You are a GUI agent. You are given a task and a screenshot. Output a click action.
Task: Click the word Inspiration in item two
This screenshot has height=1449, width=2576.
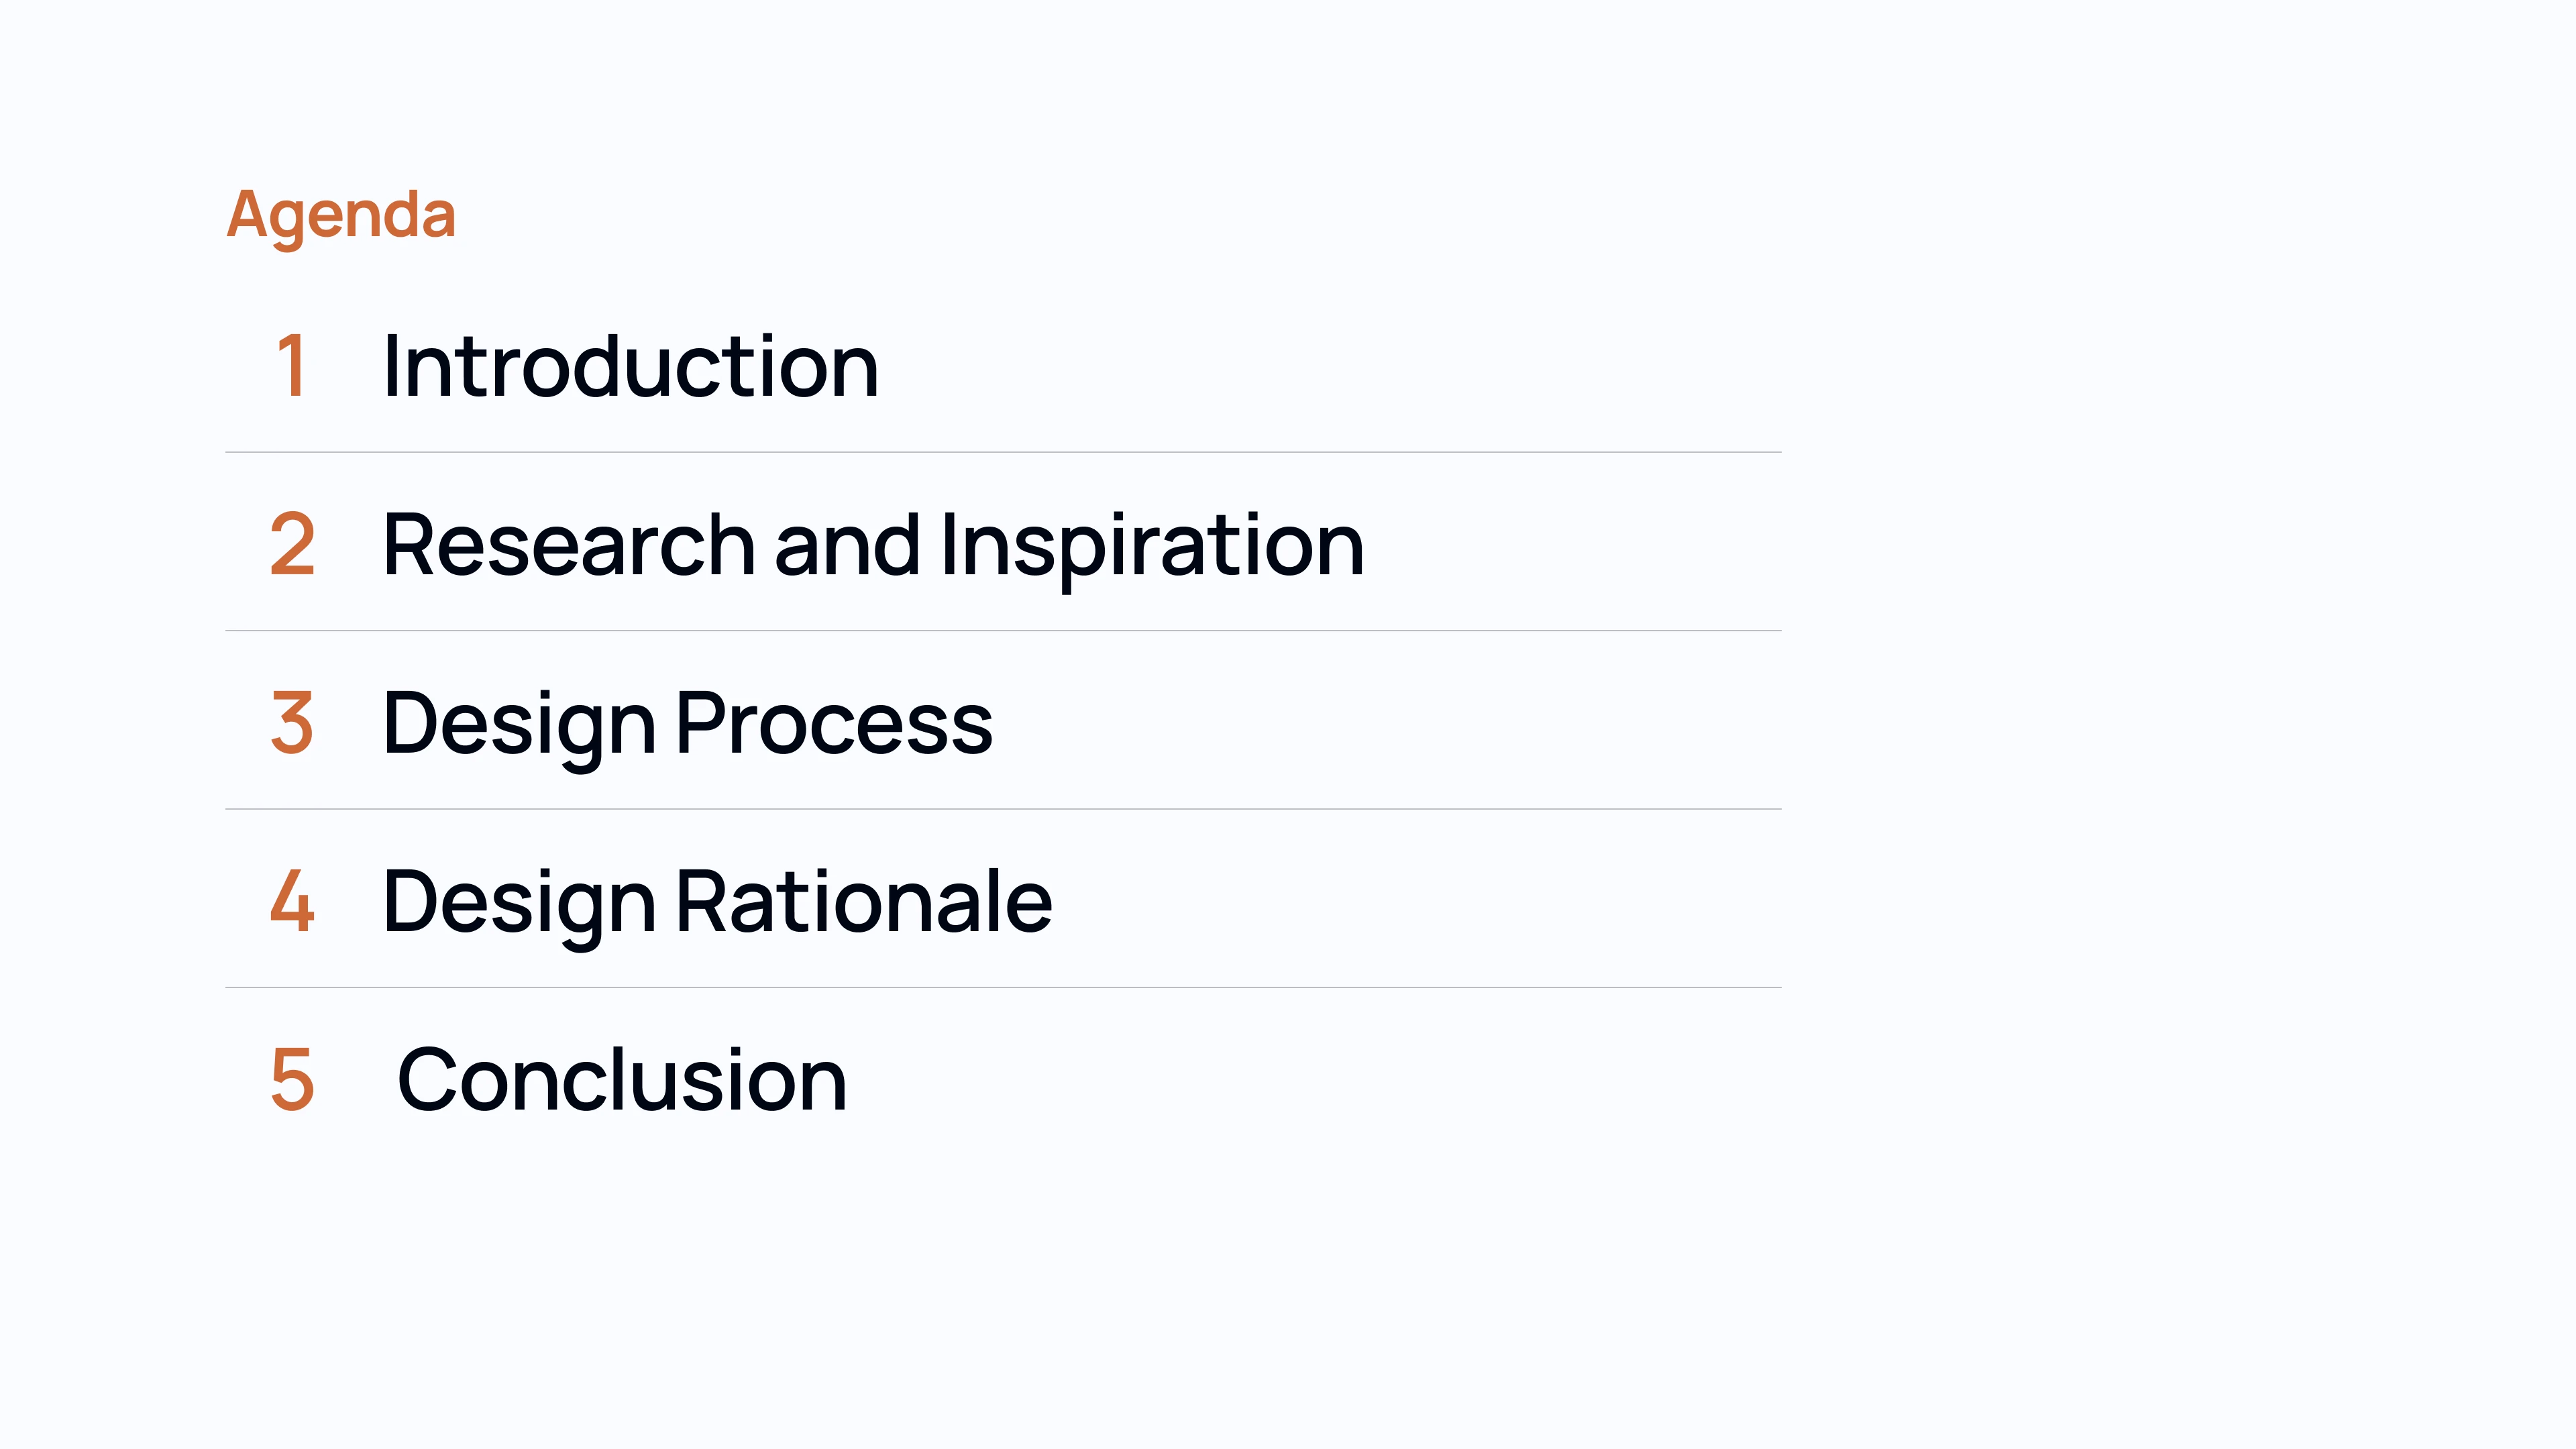click(x=1152, y=545)
